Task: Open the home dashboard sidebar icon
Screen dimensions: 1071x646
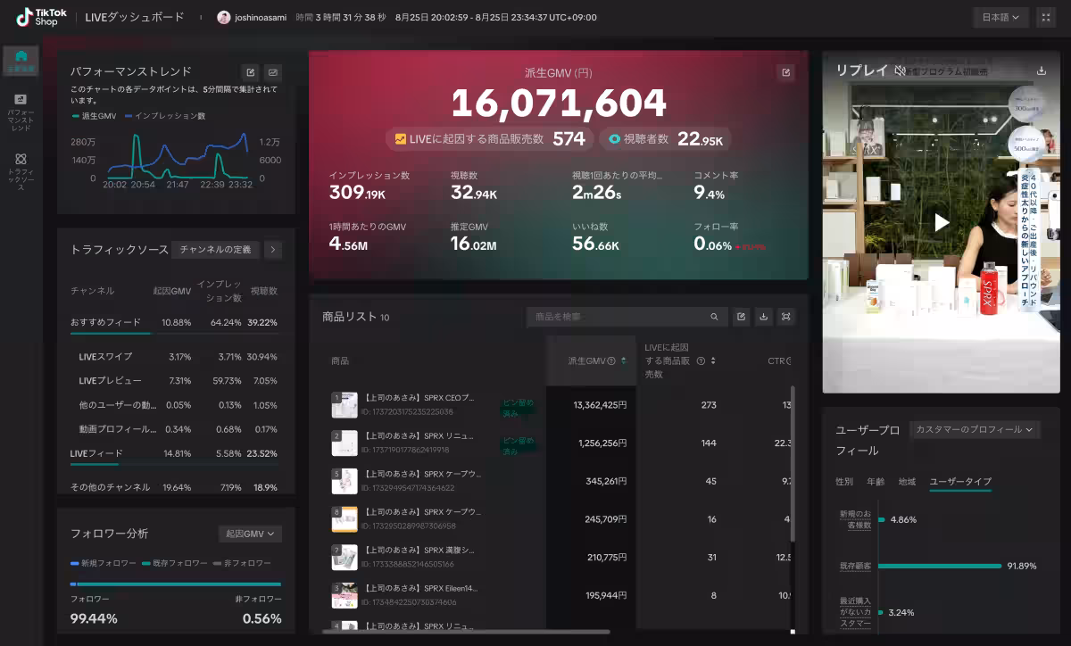Action: 21,60
